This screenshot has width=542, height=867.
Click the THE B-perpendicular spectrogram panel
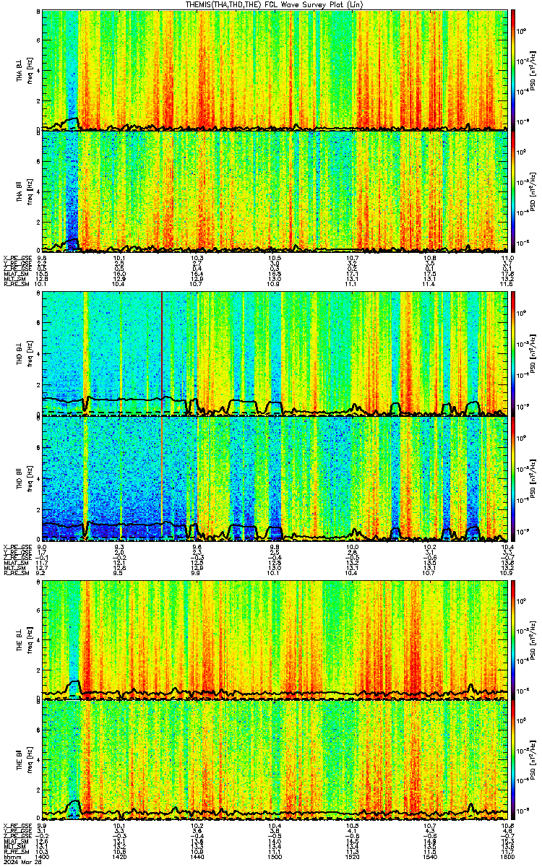click(x=275, y=639)
